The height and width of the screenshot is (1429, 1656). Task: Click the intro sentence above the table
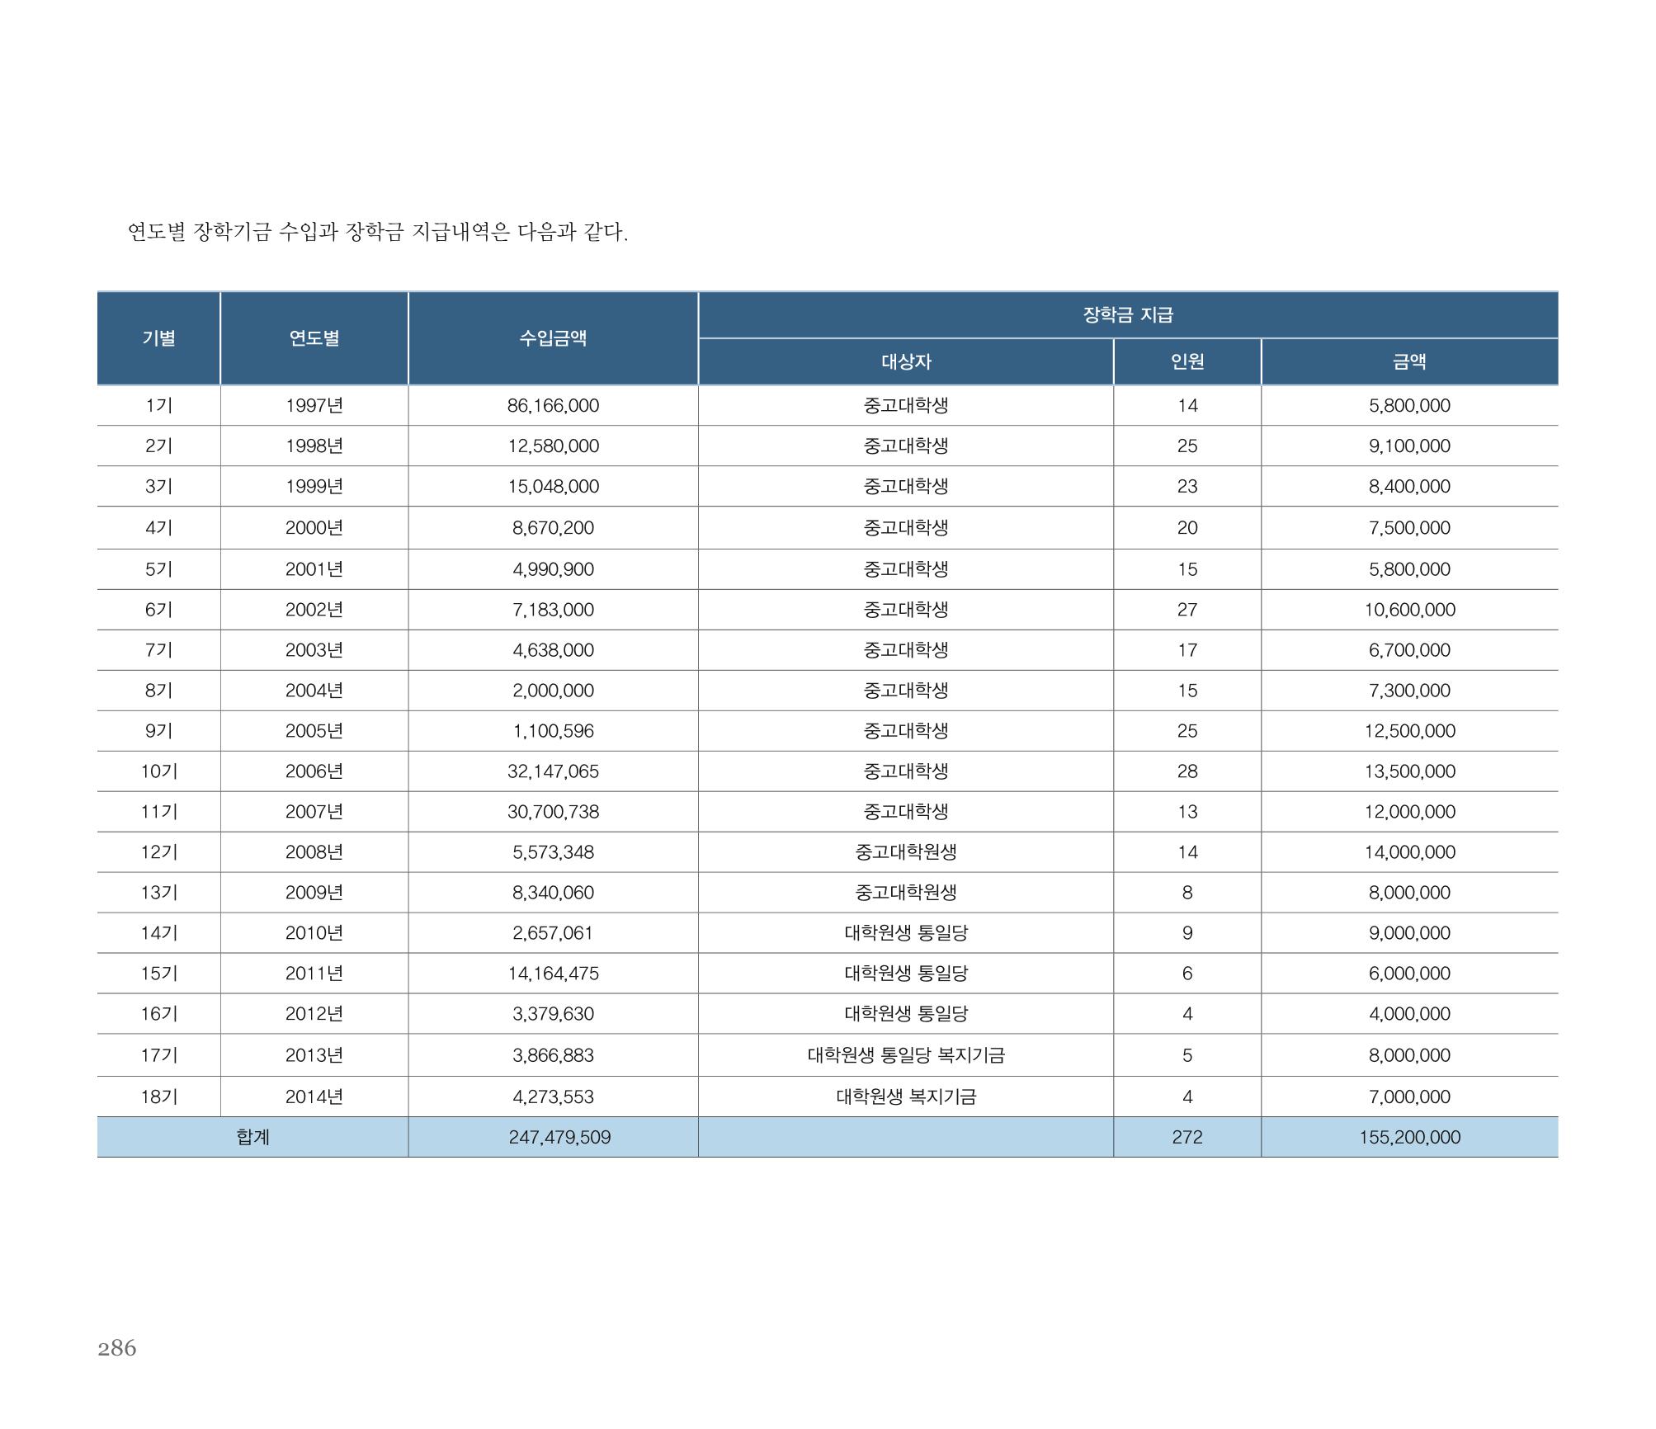378,232
